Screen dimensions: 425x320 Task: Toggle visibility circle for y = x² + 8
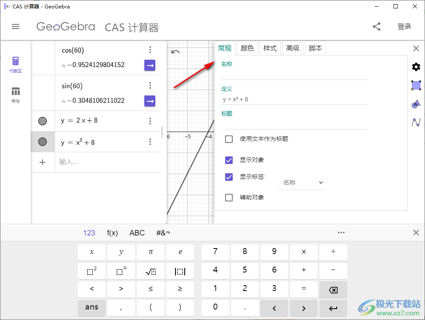[x=42, y=142]
